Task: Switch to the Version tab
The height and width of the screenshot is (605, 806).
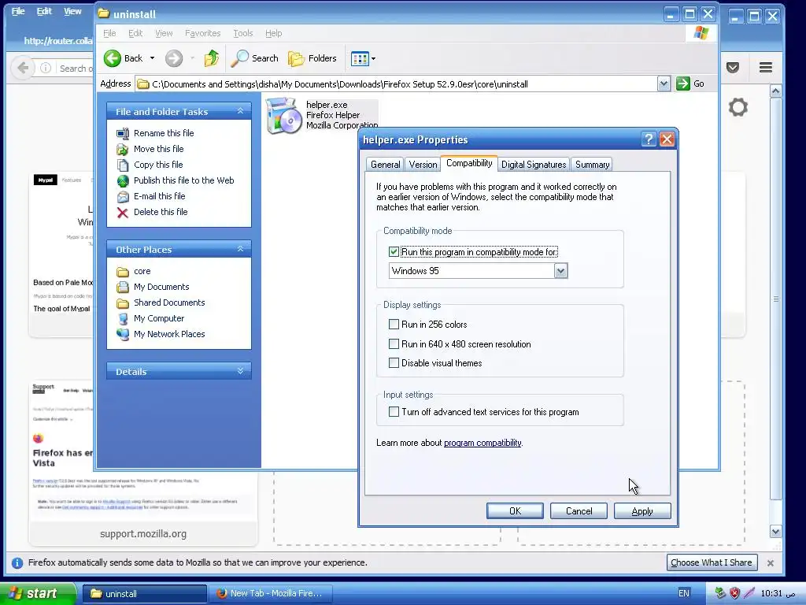Action: pyautogui.click(x=423, y=165)
